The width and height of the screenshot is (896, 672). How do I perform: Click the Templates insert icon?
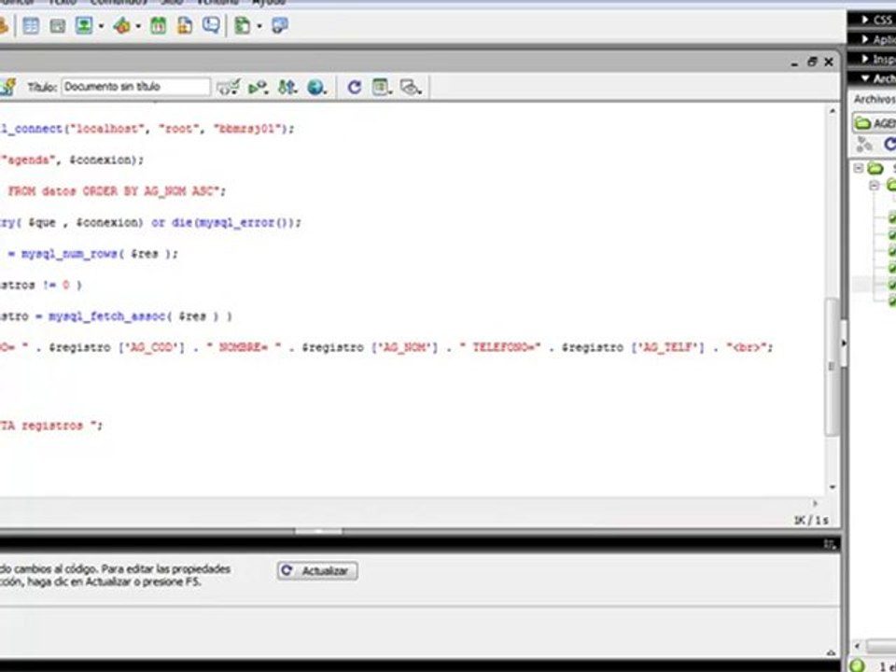point(243,26)
